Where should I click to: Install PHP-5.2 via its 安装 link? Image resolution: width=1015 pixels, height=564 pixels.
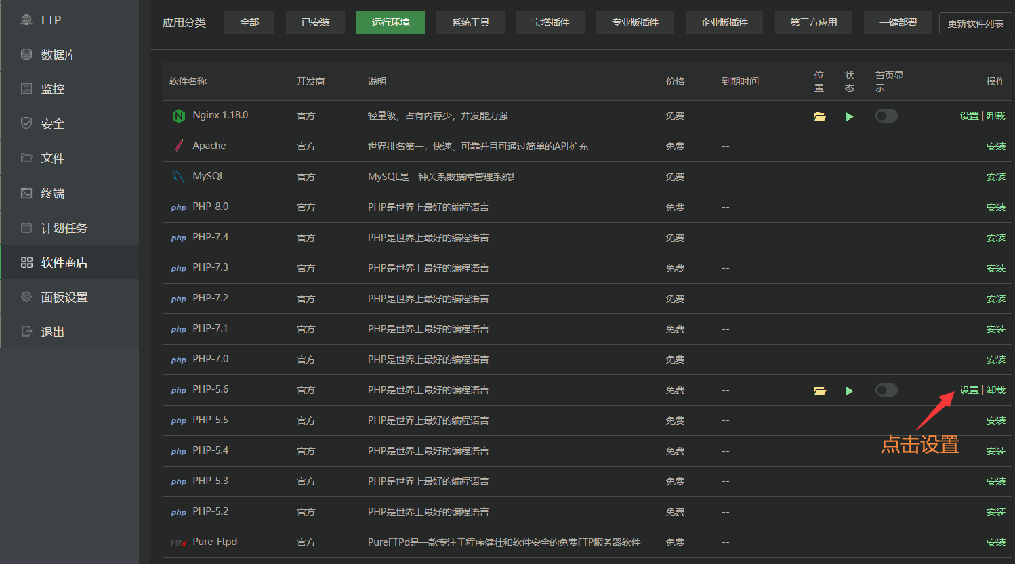click(996, 512)
